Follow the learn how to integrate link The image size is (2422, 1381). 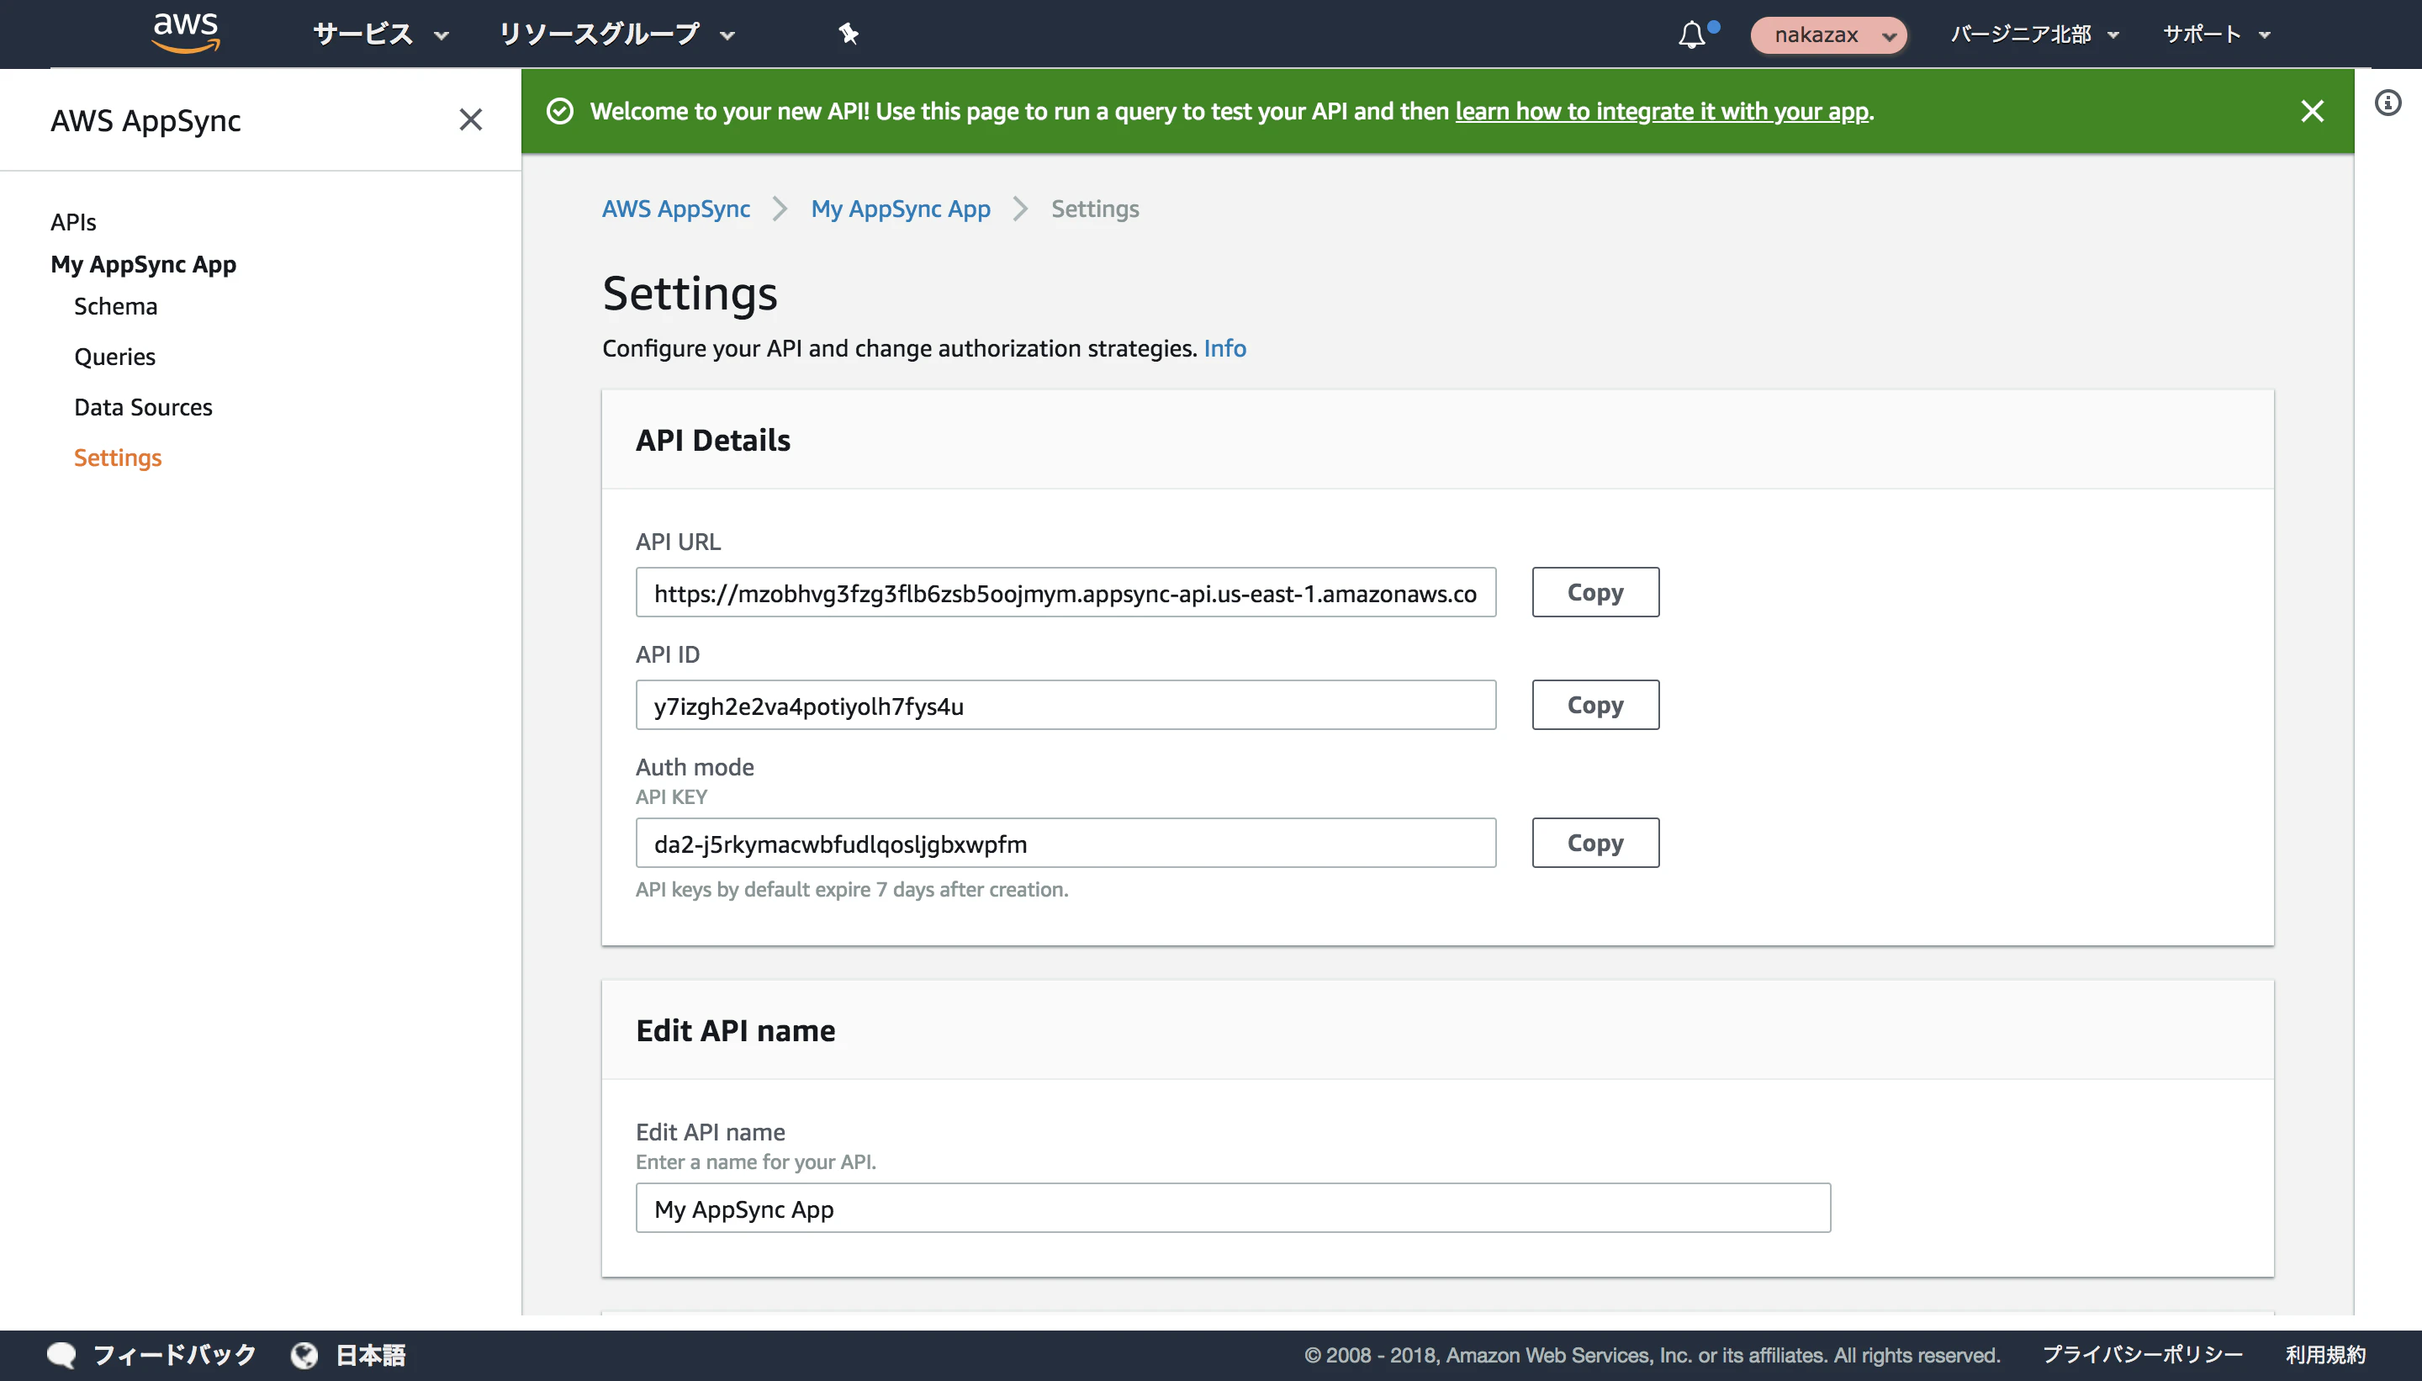click(1662, 111)
